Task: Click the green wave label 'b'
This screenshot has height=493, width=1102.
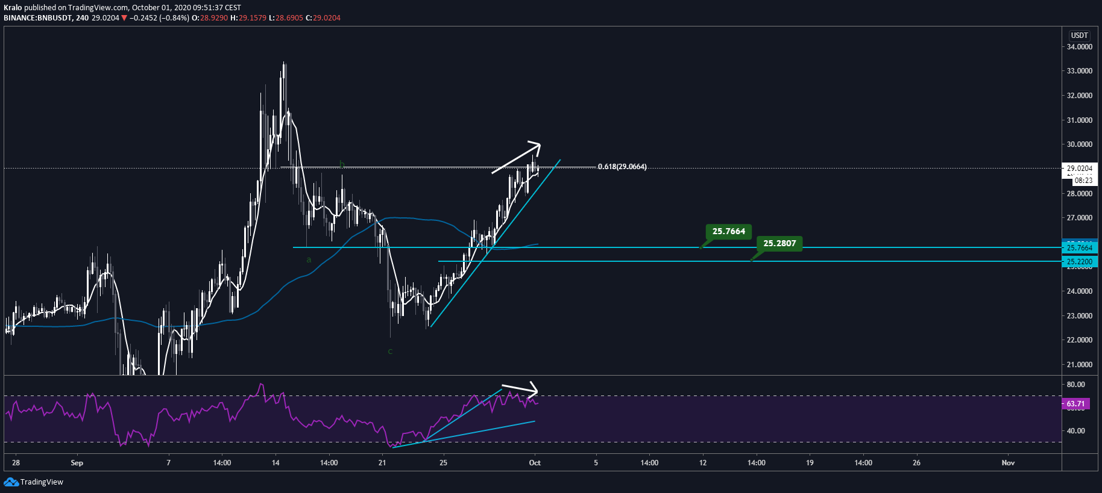Action: tap(341, 164)
